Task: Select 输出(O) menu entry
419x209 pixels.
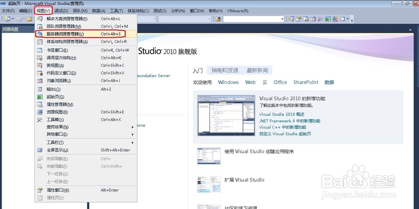Action: (86, 89)
